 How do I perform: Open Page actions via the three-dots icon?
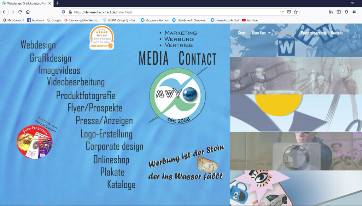point(282,12)
